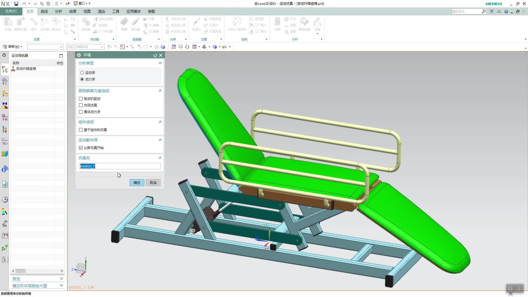This screenshot has height=297, width=528.
Task: Collapse the 仿真名 section
Action: [159, 157]
